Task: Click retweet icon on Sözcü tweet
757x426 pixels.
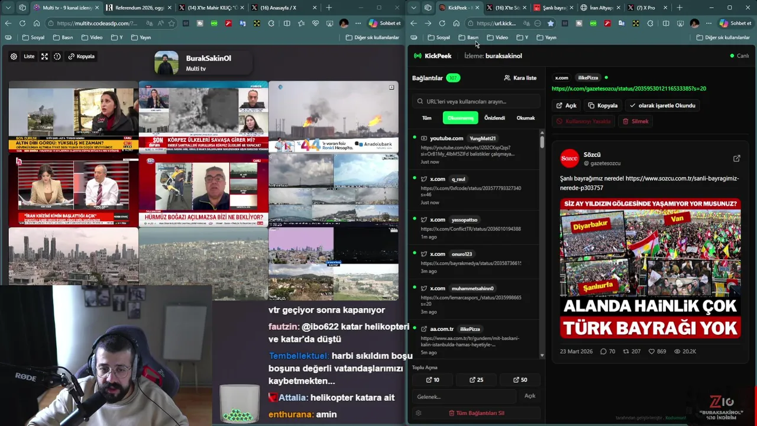Action: point(626,351)
